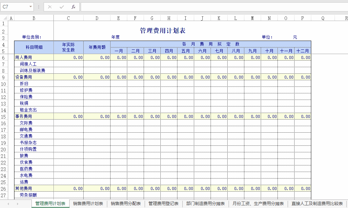
Task: Open the 直接人工及制造费用比较表 sheet tab
Action: pyautogui.click(x=317, y=203)
